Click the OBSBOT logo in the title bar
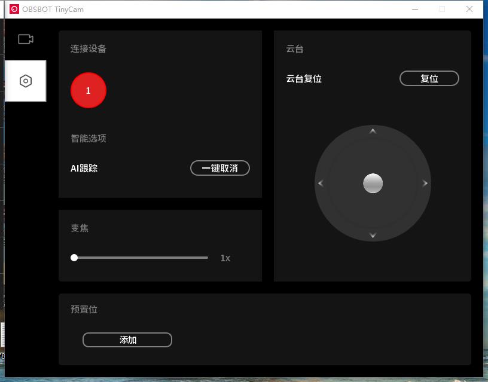488x382 pixels. click(x=13, y=9)
